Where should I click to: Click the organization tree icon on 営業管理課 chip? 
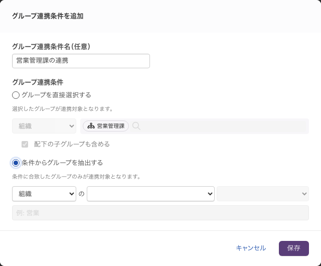point(91,126)
